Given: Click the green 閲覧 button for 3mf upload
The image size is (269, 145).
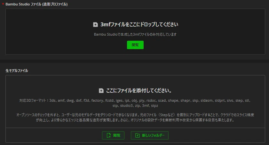Looking at the screenshot, I should [135, 45].
